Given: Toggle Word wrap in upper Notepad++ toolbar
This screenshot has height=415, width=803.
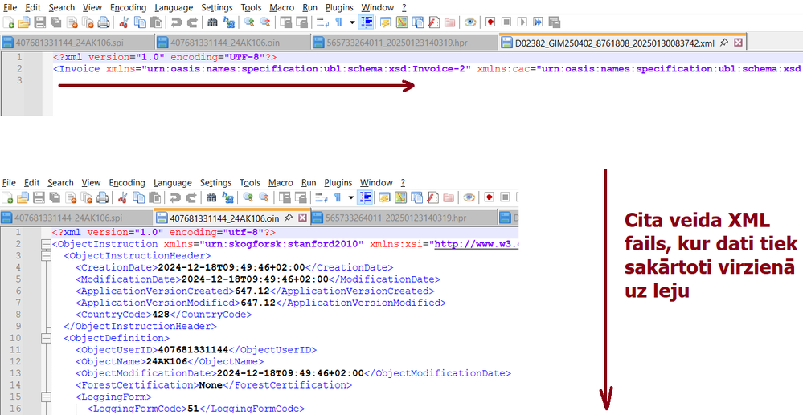Looking at the screenshot, I should pyautogui.click(x=322, y=22).
